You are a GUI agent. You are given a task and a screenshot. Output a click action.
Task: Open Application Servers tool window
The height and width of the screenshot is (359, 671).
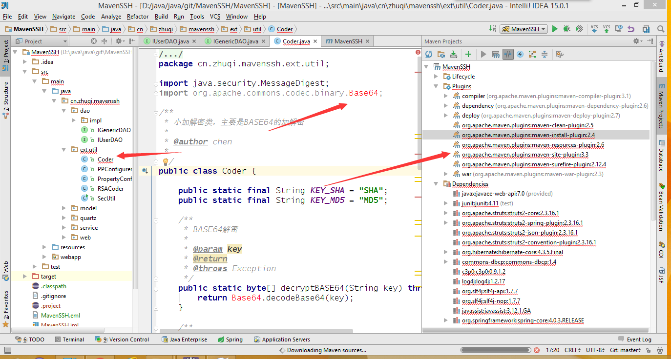pos(282,339)
